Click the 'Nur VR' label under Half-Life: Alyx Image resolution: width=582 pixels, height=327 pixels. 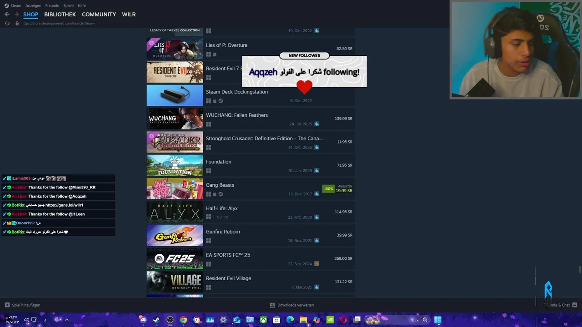click(222, 217)
